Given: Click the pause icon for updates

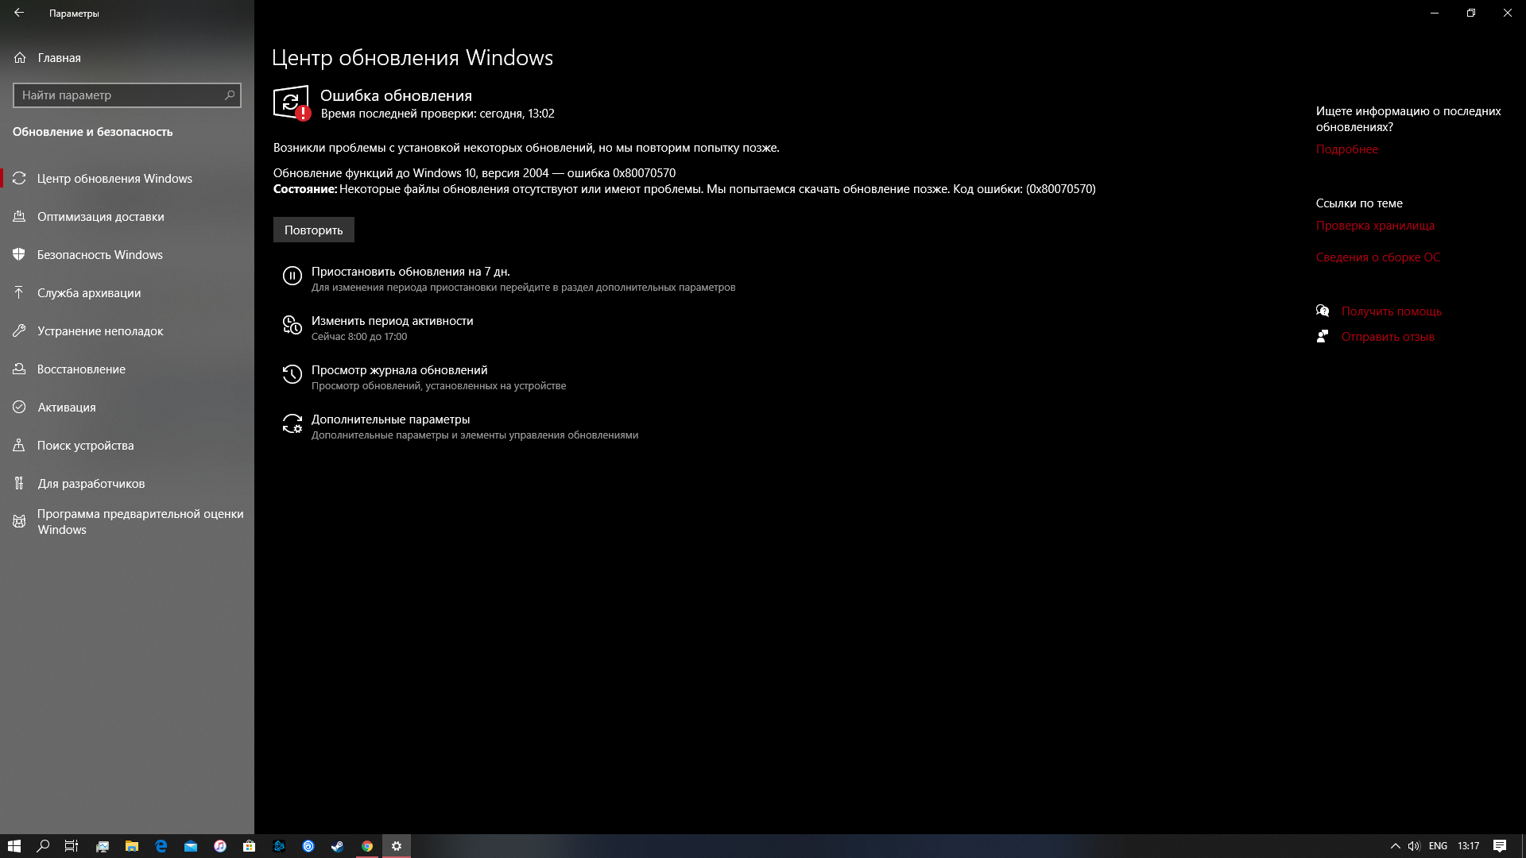Looking at the screenshot, I should pos(292,276).
